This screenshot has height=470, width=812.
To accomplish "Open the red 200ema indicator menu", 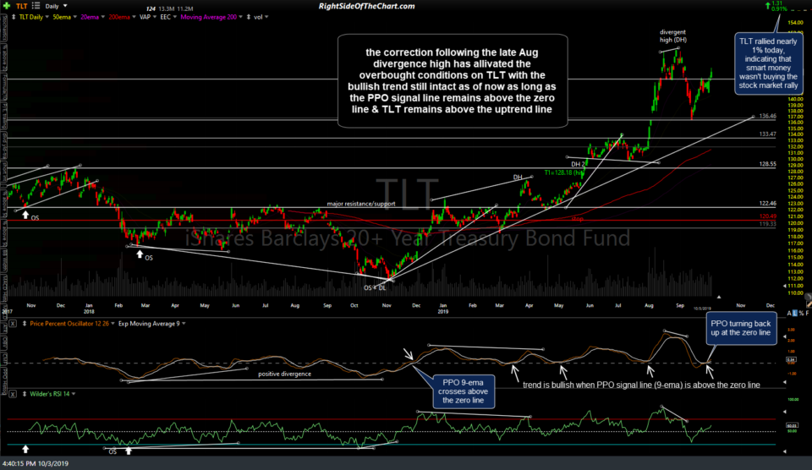I will 122,17.
